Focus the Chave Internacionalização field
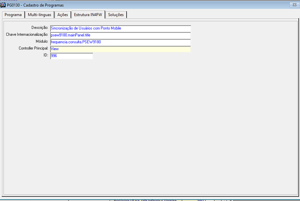This screenshot has height=201, width=300. coord(121,35)
